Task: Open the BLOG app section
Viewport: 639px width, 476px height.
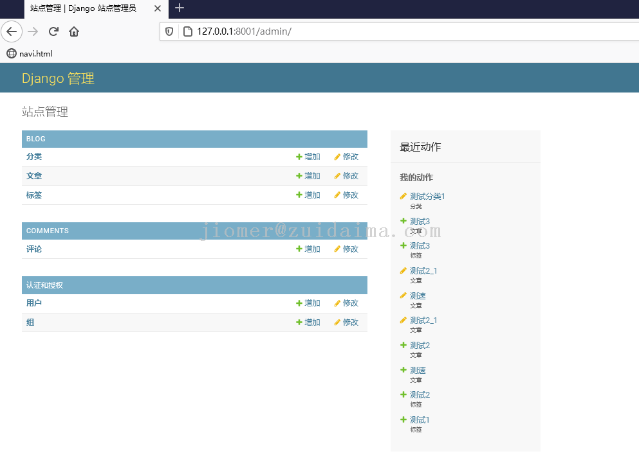Action: coord(36,139)
